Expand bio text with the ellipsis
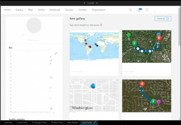Image resolution: width=181 pixels, height=125 pixels. [53, 112]
